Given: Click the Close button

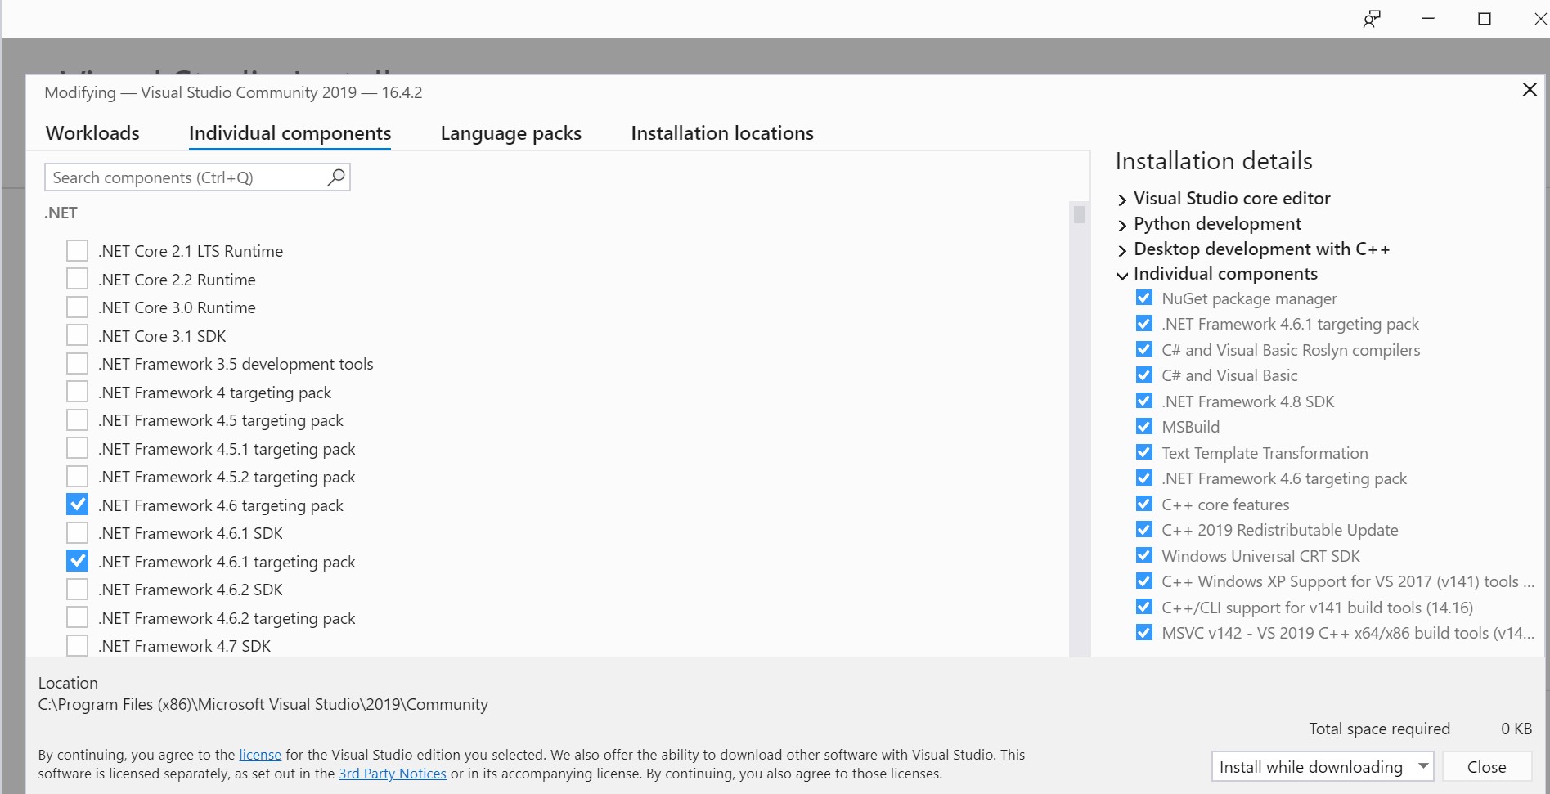Looking at the screenshot, I should click(x=1486, y=766).
